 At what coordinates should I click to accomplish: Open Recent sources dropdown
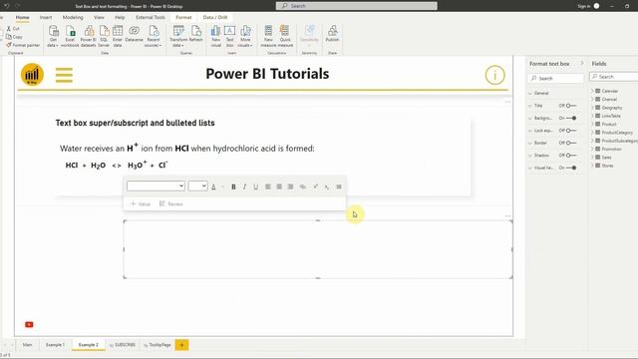154,36
